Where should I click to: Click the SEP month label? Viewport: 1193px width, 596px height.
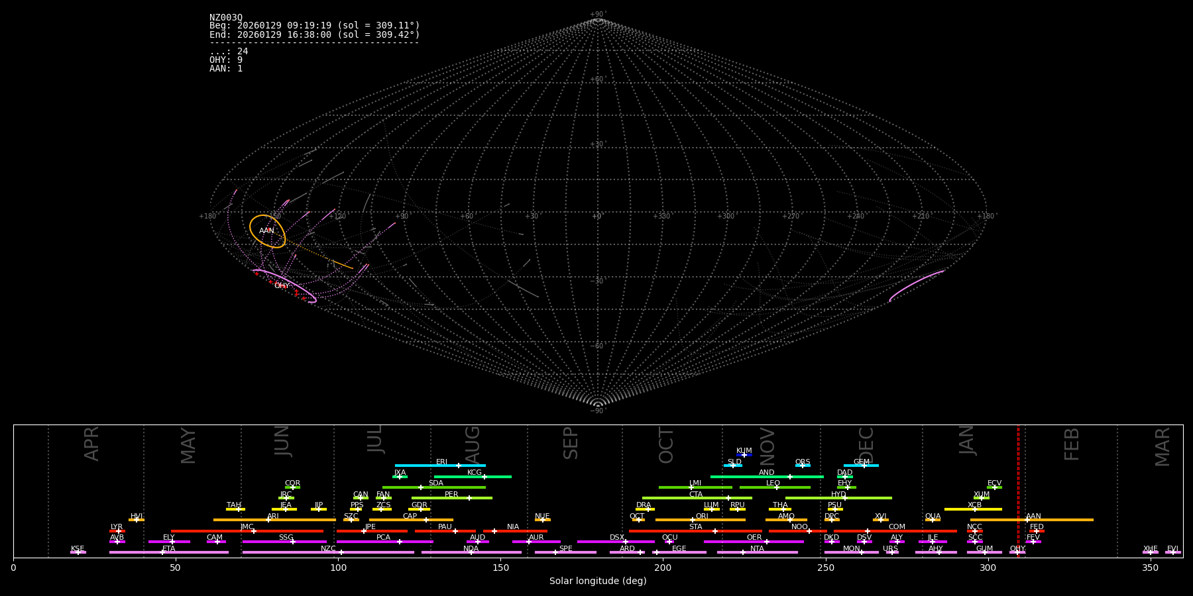(571, 443)
